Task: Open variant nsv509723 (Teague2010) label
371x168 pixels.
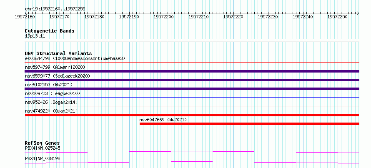Action: pos(53,93)
